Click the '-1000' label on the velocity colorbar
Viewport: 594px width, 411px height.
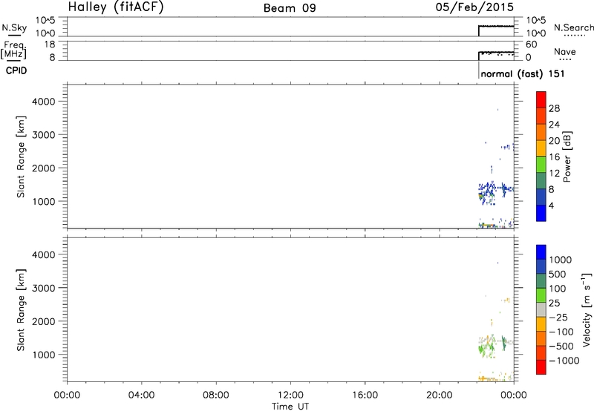[x=564, y=361]
